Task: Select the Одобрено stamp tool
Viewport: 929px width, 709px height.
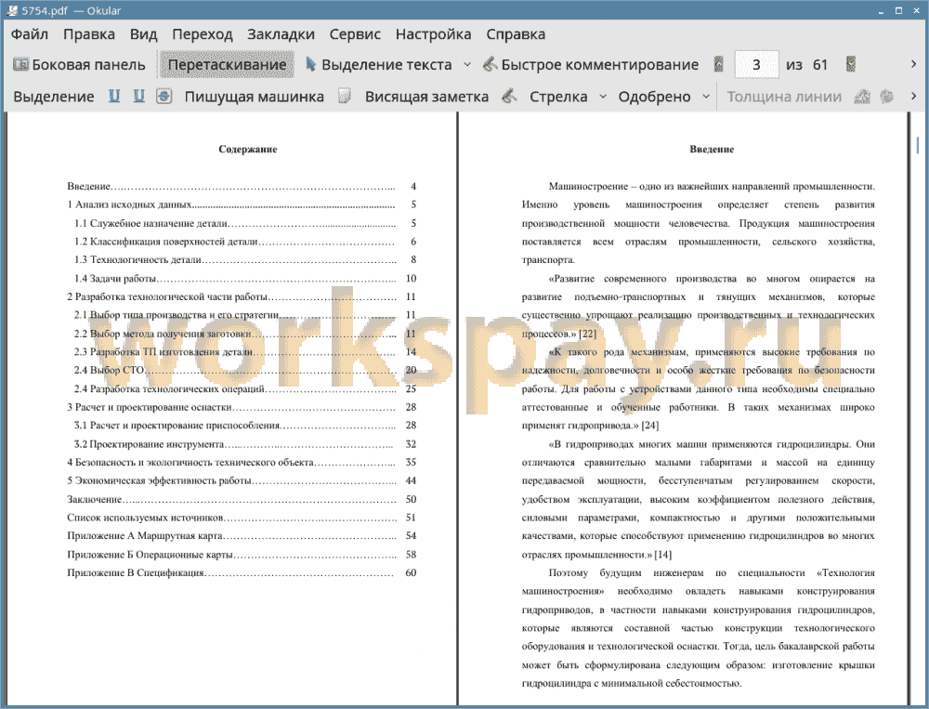Action: pos(654,97)
